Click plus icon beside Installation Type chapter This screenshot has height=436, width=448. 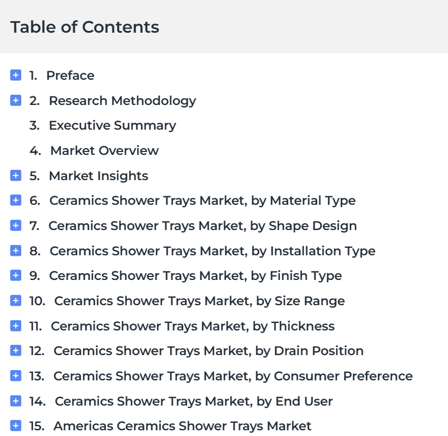coord(15,251)
